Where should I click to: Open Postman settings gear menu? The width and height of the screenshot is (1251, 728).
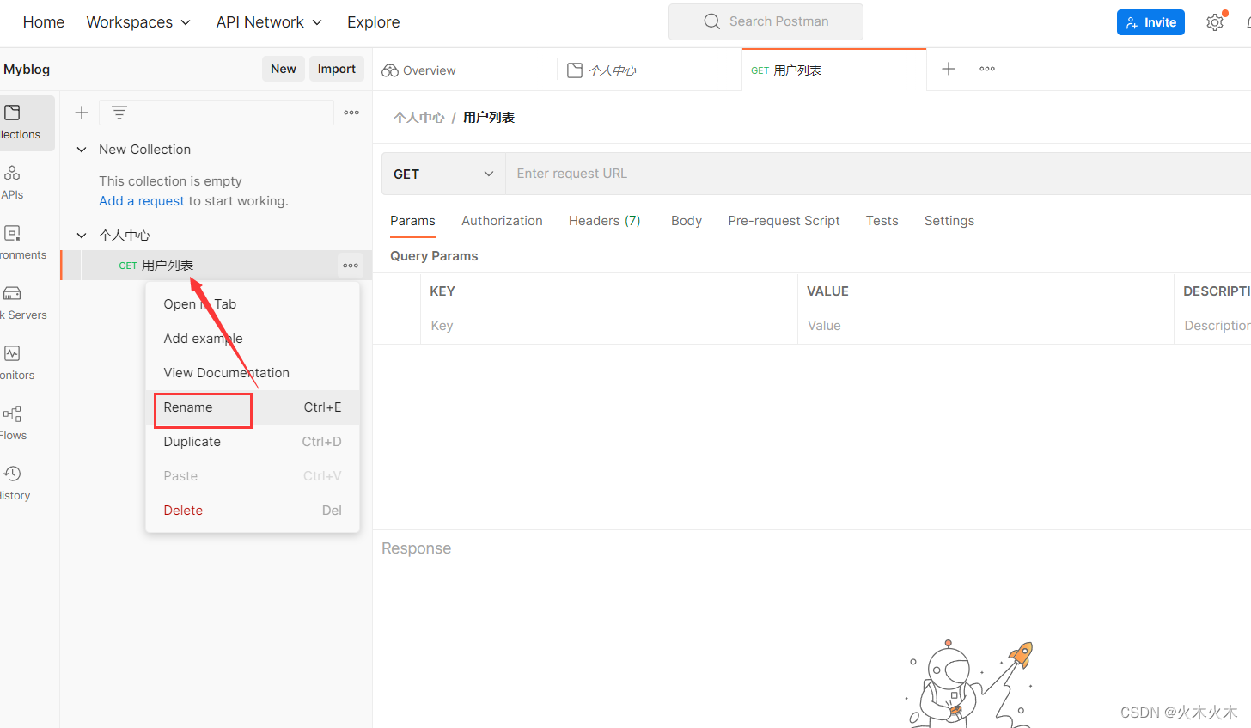[x=1215, y=21]
